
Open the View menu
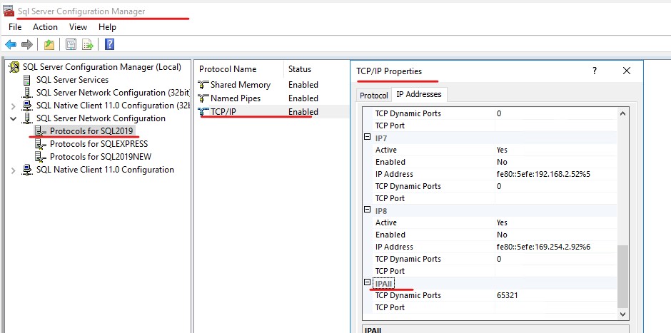pos(79,27)
